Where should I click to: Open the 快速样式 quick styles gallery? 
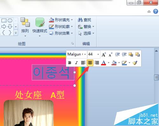[40, 27]
